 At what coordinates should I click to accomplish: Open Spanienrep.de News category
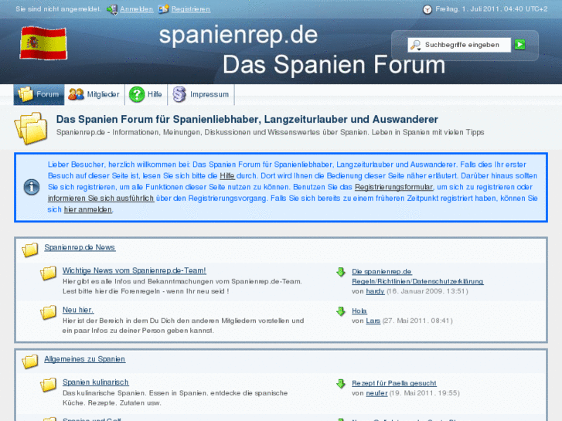point(80,248)
